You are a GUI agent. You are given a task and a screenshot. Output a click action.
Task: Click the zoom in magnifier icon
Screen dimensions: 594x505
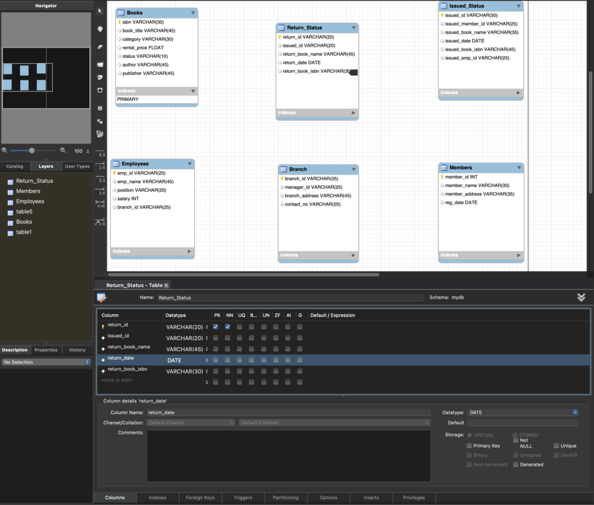[63, 151]
